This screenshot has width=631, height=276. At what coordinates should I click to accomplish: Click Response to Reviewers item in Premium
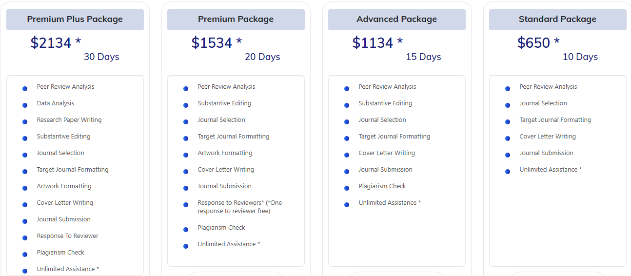coord(239,207)
